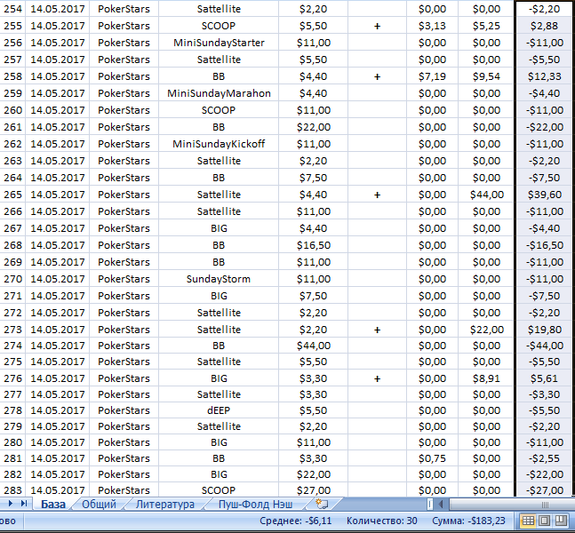The height and width of the screenshot is (533, 575).
Task: Select the $39,60 profit cell
Action: point(544,195)
